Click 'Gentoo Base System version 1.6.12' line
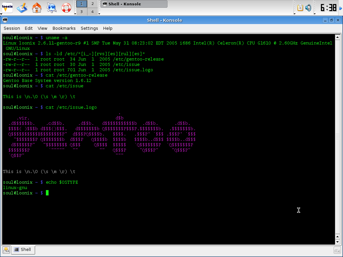The height and width of the screenshot is (257, 343). 47,81
